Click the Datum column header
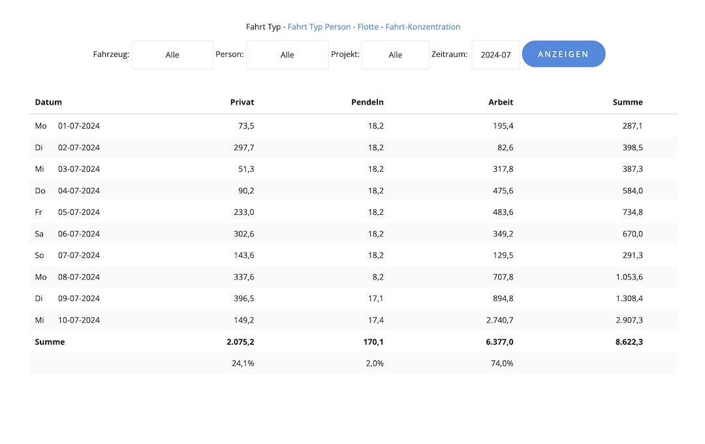Screen dimensions: 705x444 pos(48,102)
